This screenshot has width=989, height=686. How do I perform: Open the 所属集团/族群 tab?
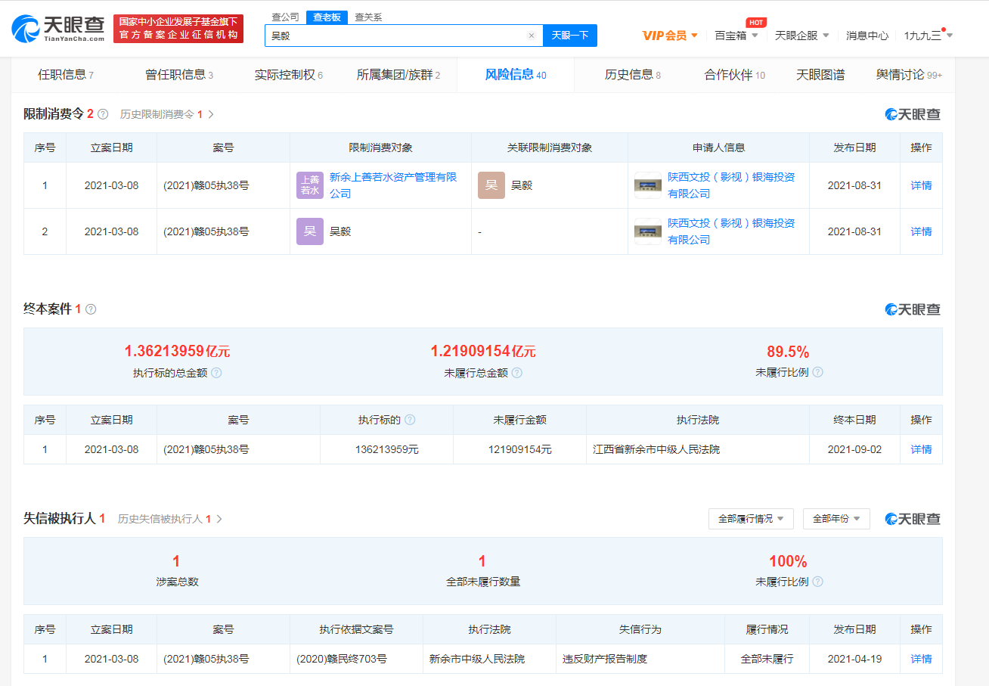(x=398, y=75)
